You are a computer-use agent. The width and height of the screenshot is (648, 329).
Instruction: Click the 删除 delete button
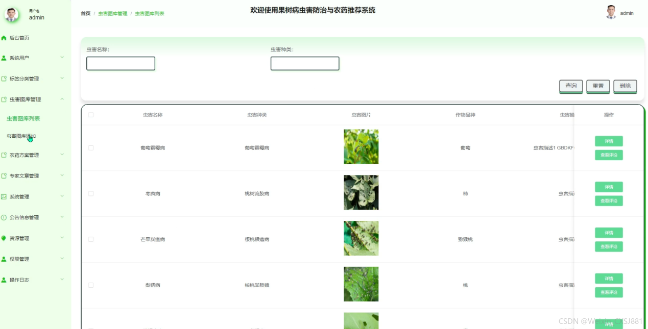click(x=625, y=86)
